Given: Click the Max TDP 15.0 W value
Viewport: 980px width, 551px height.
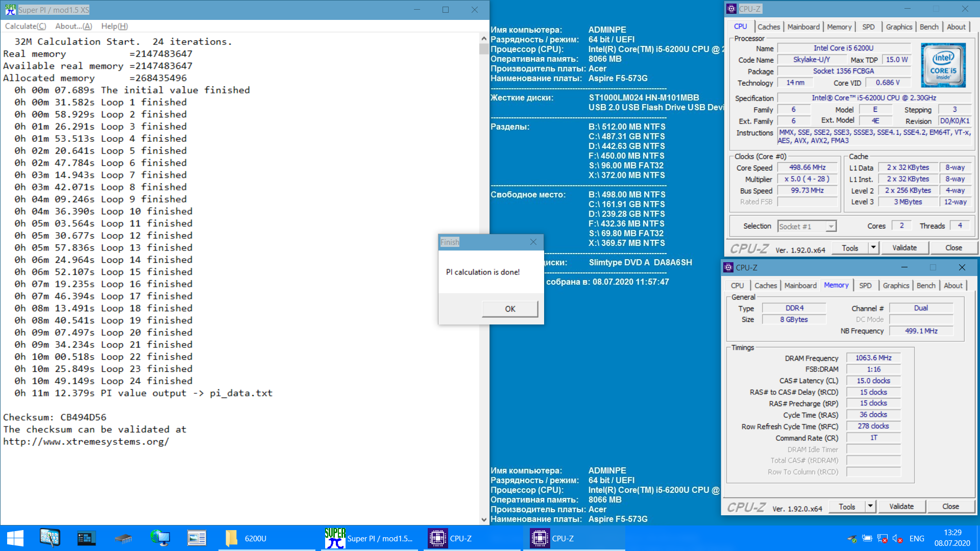Looking at the screenshot, I should click(897, 60).
